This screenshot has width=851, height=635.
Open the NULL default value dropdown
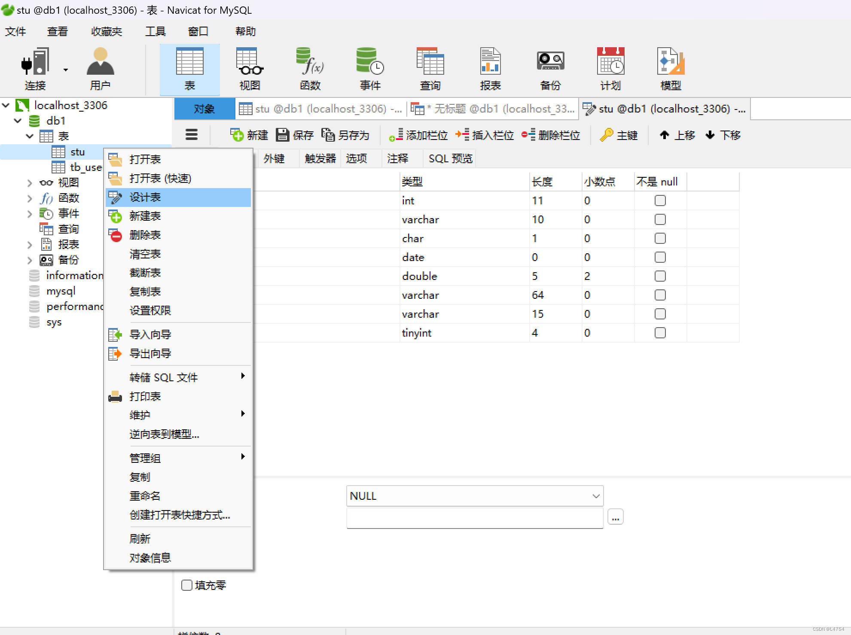click(596, 496)
